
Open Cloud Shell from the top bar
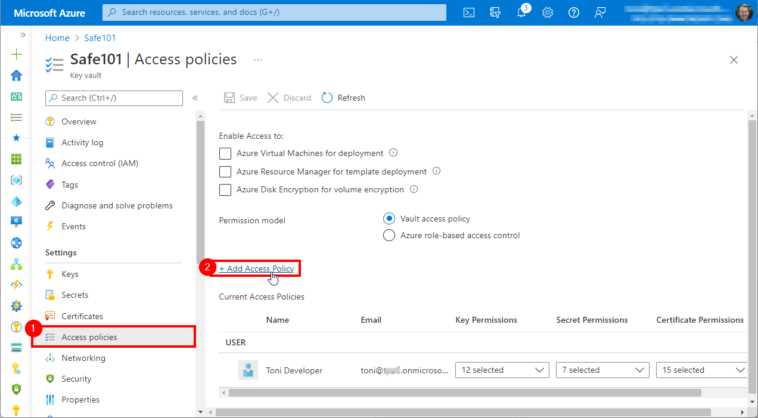click(469, 13)
